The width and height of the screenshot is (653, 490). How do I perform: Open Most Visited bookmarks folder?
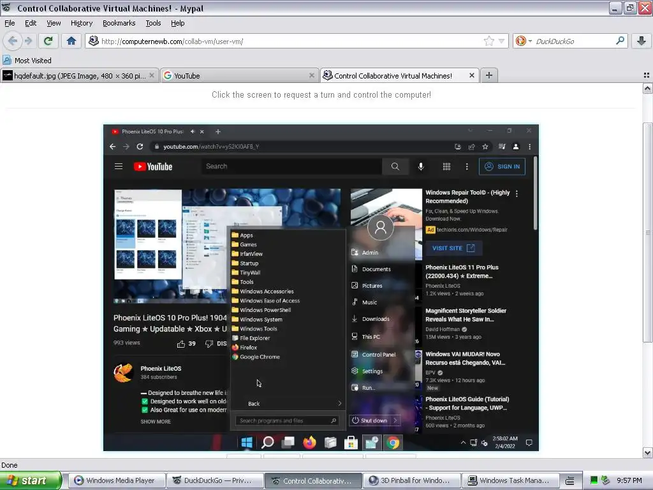27,61
